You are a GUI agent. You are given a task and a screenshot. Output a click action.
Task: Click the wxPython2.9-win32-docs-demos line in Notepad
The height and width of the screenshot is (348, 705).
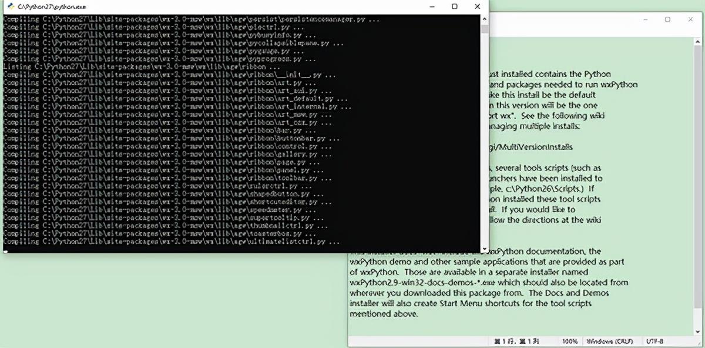[x=489, y=282]
